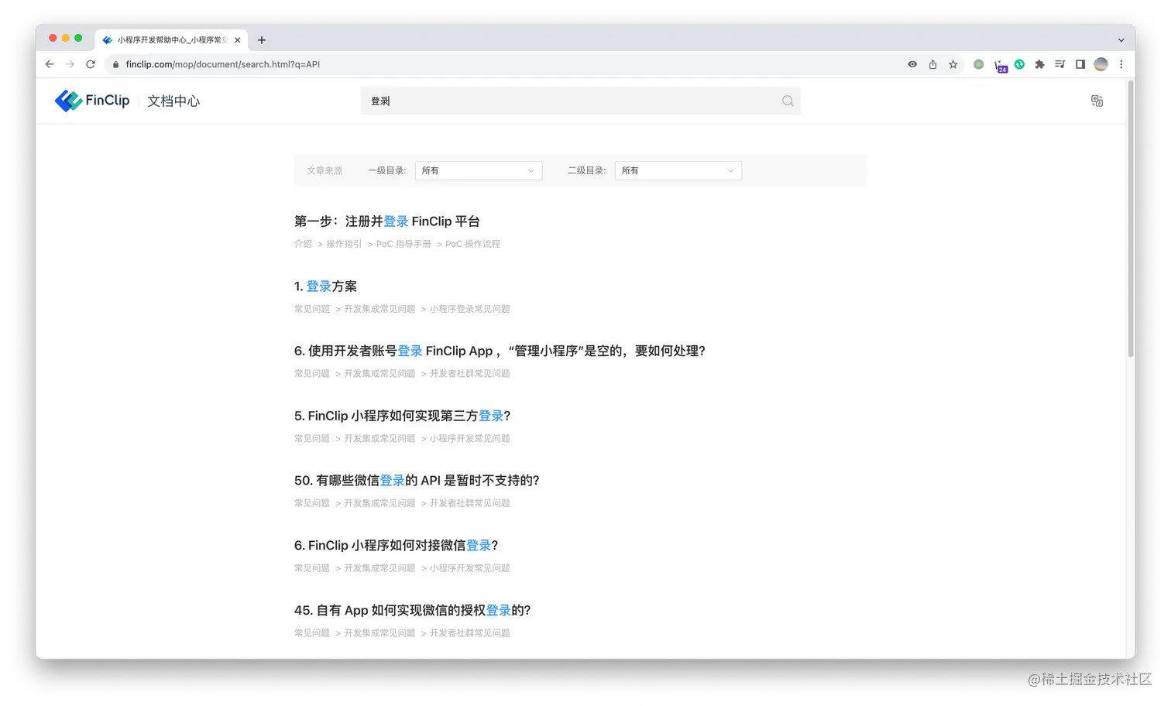Click the eye icon in address bar
This screenshot has height=706, width=1171.
(x=912, y=64)
